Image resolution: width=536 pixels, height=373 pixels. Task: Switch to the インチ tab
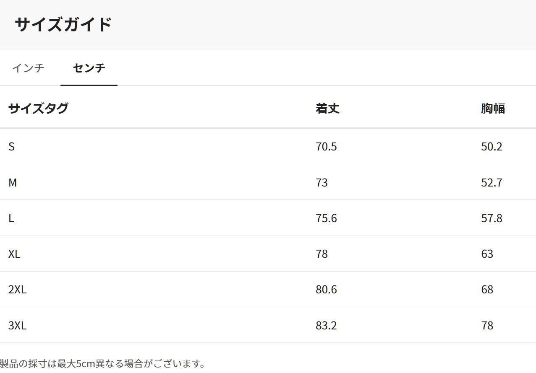click(28, 68)
